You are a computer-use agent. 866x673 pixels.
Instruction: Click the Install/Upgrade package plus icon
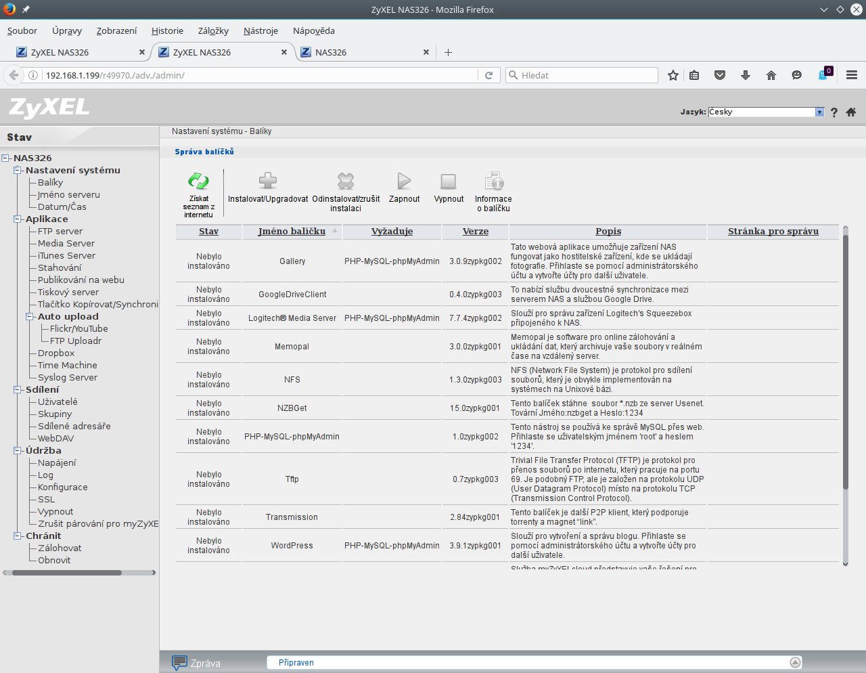268,181
